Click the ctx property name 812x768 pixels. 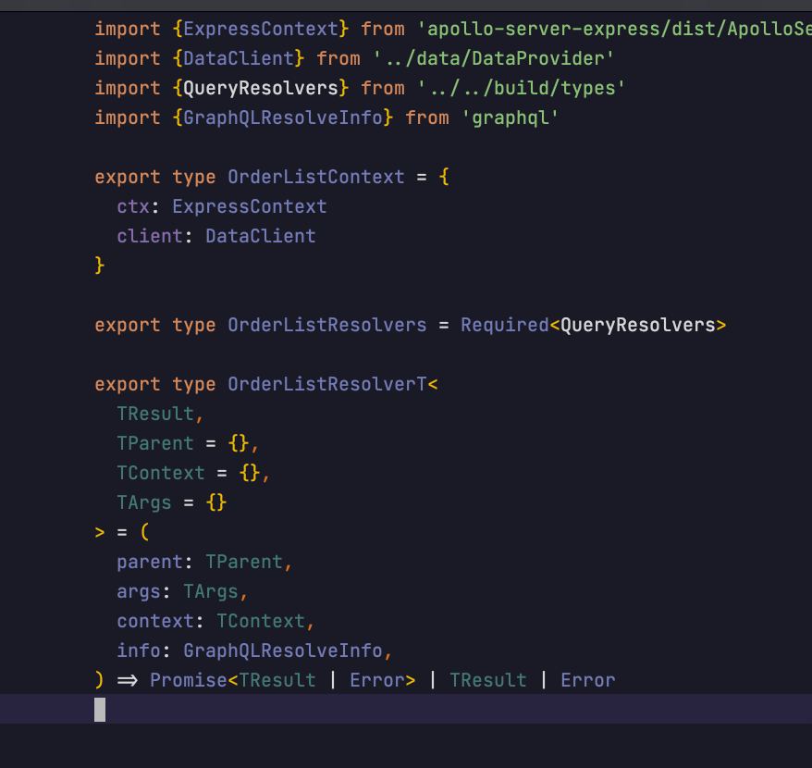133,206
